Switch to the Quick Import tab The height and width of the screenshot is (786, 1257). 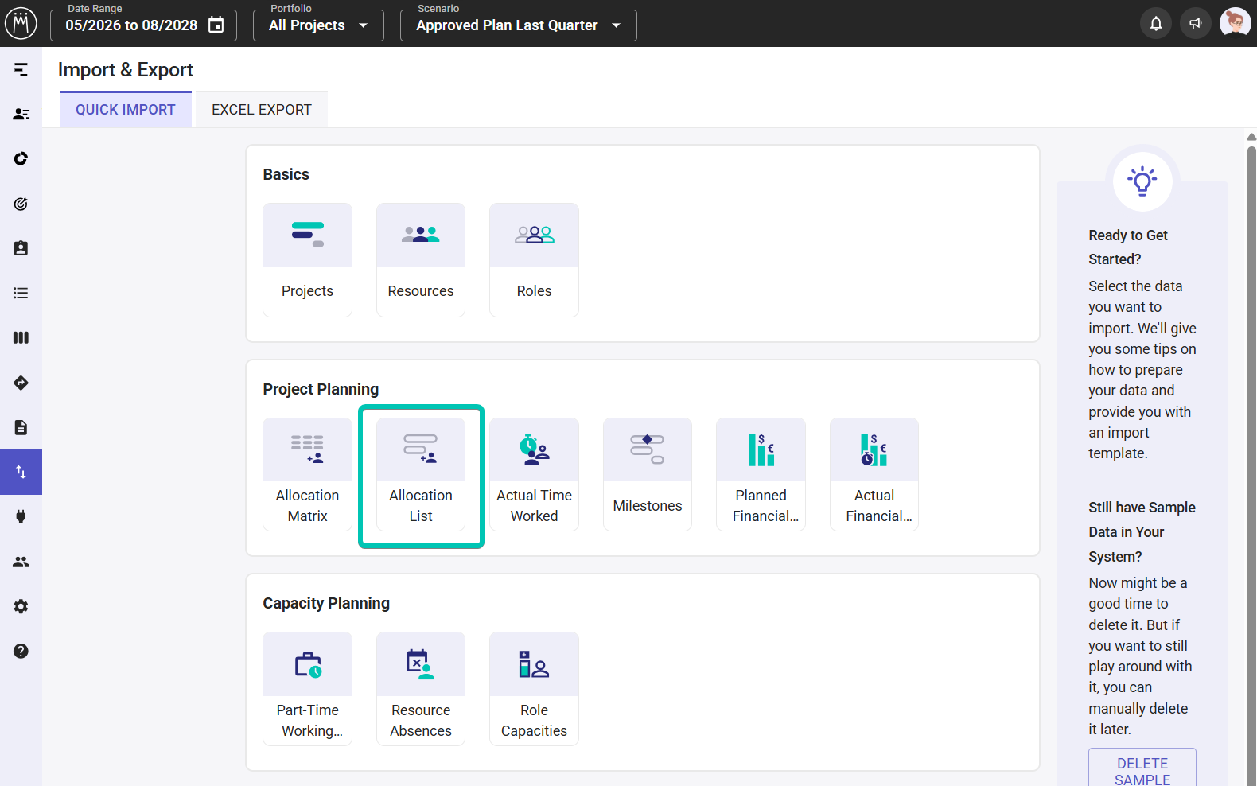pyautogui.click(x=126, y=110)
